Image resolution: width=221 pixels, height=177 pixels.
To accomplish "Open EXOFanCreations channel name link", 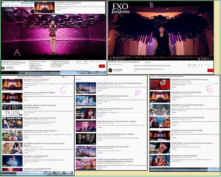I will point(118,70).
